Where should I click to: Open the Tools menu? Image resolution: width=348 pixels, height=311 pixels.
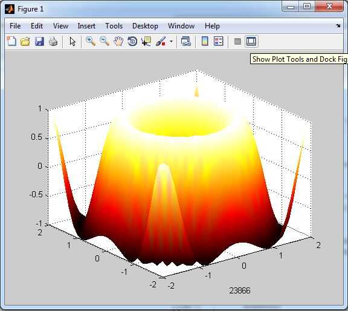click(114, 26)
